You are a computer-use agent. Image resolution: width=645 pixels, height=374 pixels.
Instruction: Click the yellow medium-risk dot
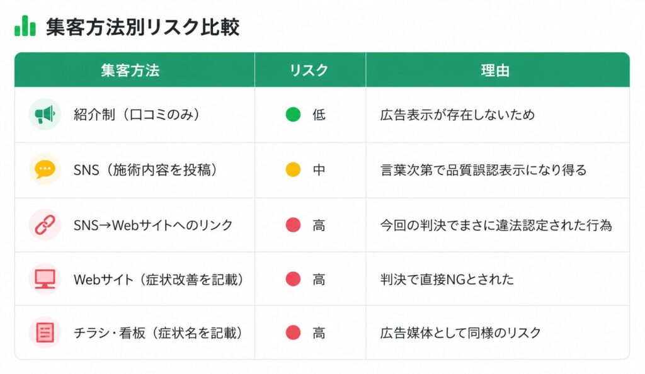tap(293, 169)
